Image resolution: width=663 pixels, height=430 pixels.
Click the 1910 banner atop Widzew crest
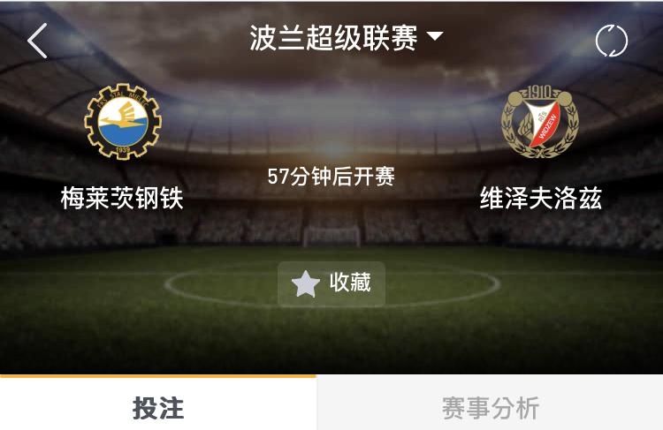point(539,92)
